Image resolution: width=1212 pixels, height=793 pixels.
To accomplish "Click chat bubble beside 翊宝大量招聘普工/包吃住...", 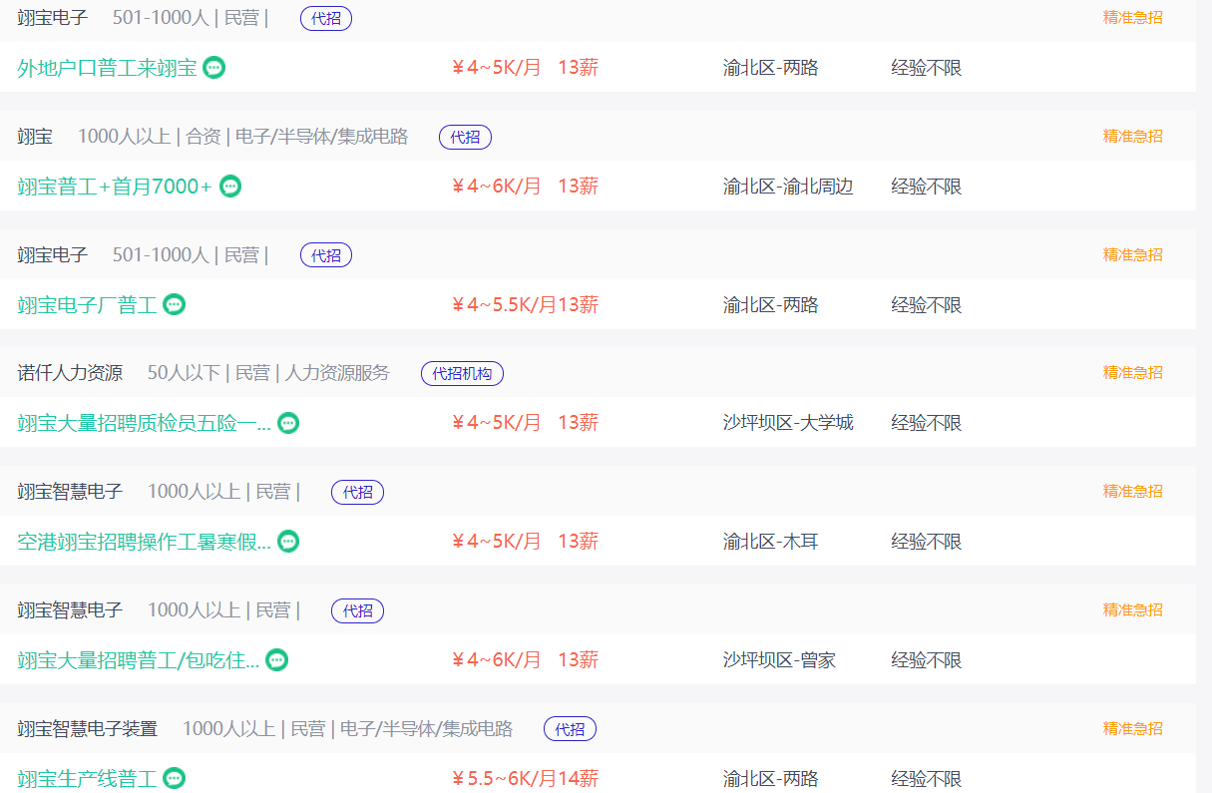I will (x=276, y=660).
